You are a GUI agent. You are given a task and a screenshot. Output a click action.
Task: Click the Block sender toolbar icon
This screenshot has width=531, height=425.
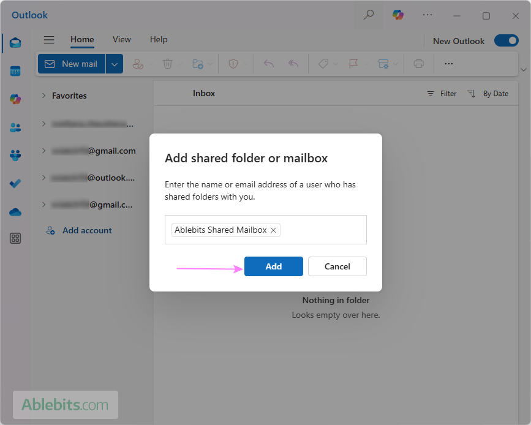point(138,64)
